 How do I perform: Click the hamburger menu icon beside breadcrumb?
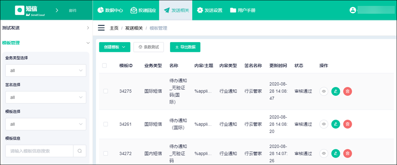point(101,28)
